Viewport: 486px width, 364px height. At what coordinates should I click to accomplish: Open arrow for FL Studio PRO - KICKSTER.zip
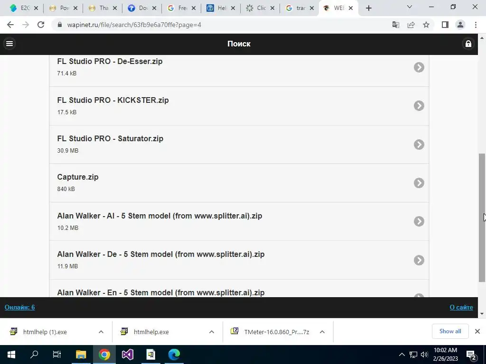[x=419, y=106]
